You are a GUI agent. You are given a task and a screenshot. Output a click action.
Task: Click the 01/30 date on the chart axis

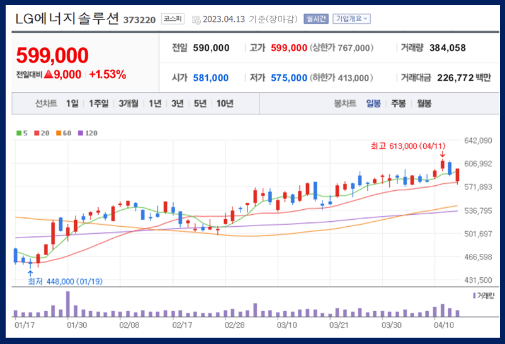tap(77, 325)
